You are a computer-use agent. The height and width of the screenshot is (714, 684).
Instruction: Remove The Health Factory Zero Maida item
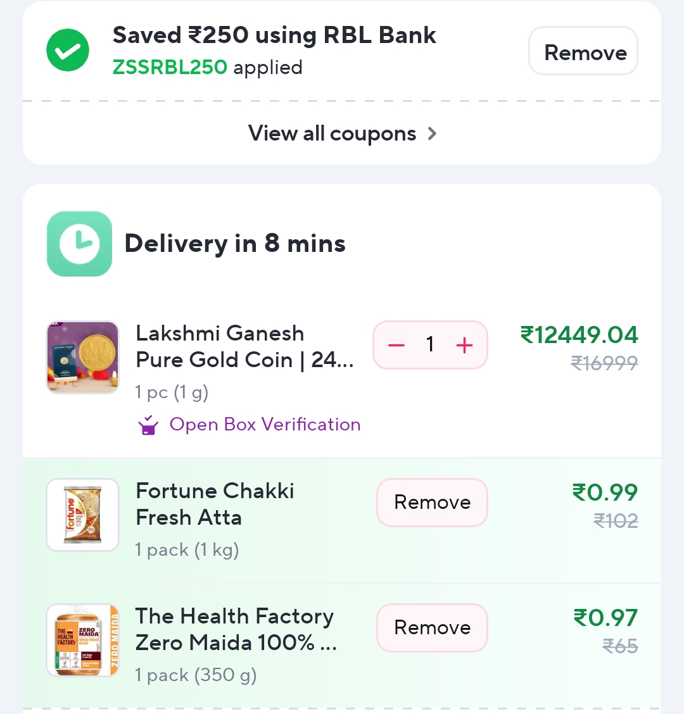tap(432, 627)
